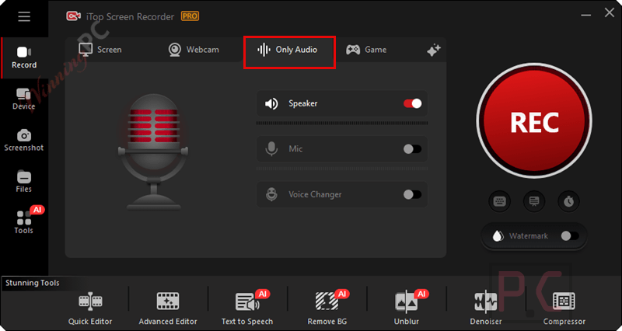Open Files section in sidebar
This screenshot has width=622, height=331.
(24, 182)
